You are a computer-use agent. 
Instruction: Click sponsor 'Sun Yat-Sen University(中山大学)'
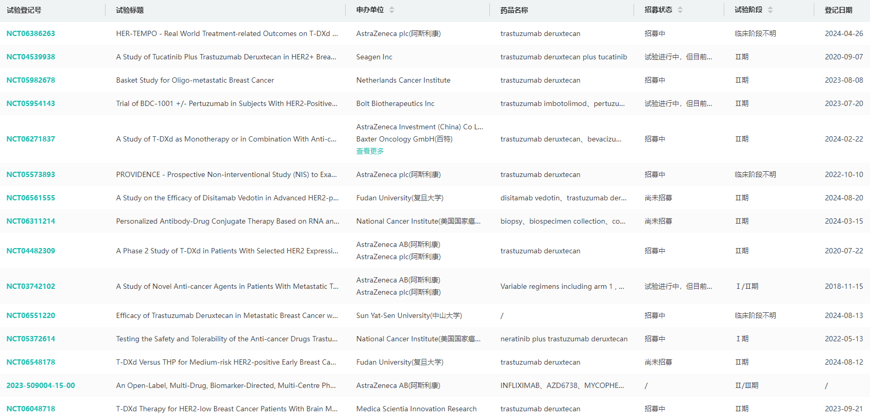pos(409,315)
